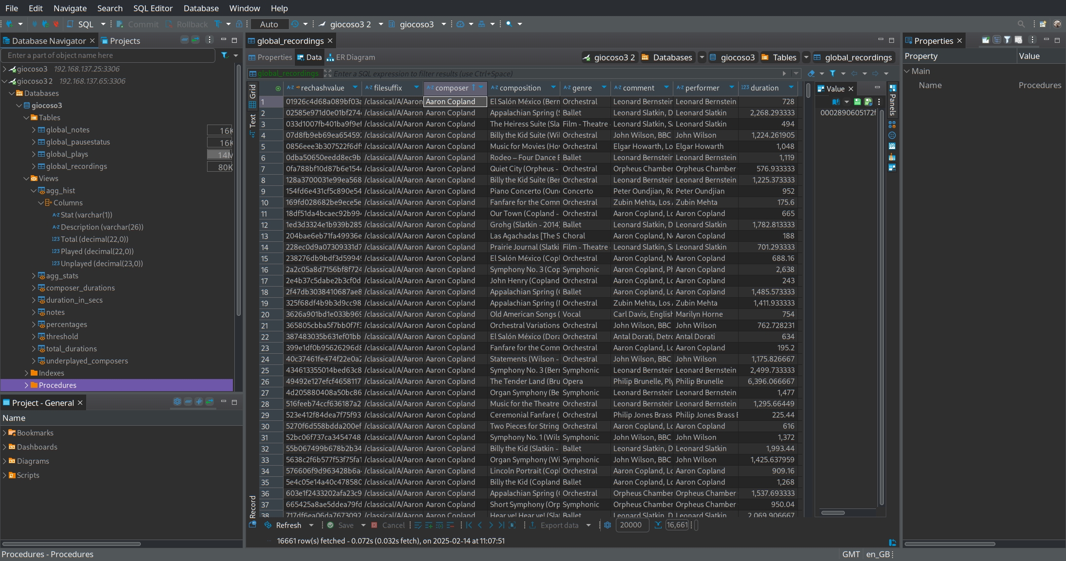This screenshot has height=561, width=1066.
Task: Click the filter icon above the result grid
Action: (x=833, y=73)
